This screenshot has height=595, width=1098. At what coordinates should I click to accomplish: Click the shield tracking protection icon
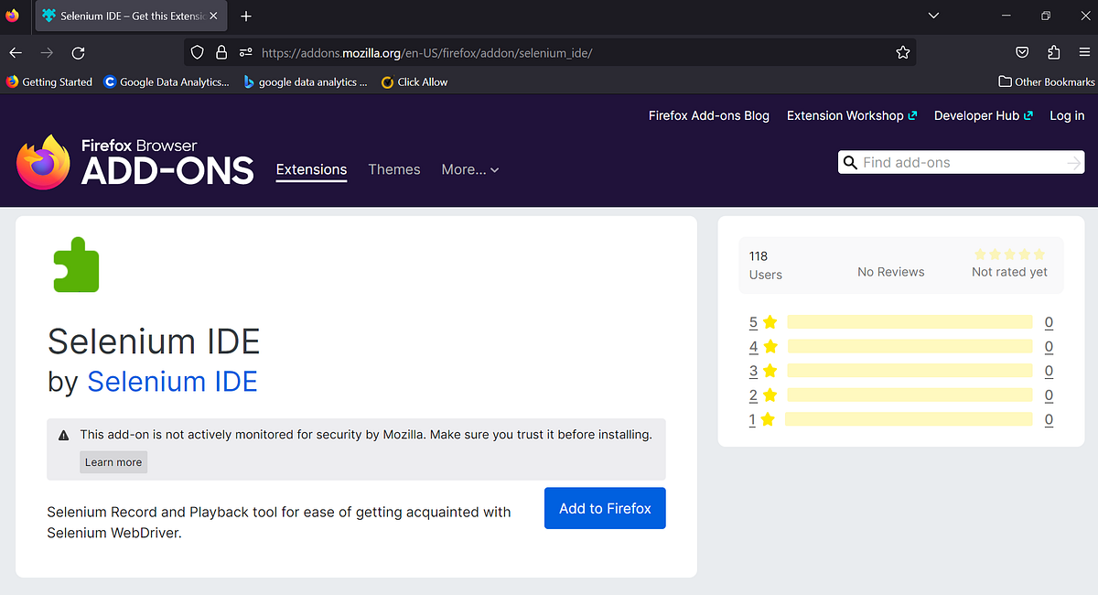coord(197,52)
